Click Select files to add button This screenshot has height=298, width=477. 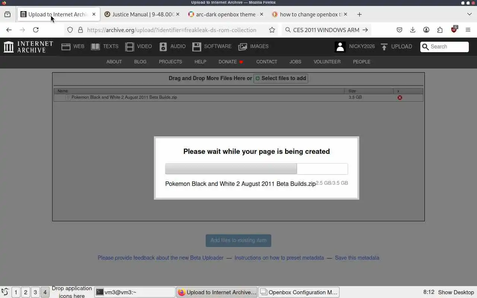point(281,78)
